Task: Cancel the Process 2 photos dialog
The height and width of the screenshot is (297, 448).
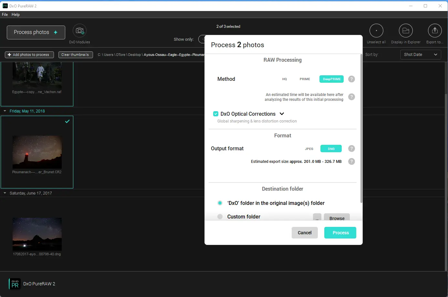Action: coord(305,233)
